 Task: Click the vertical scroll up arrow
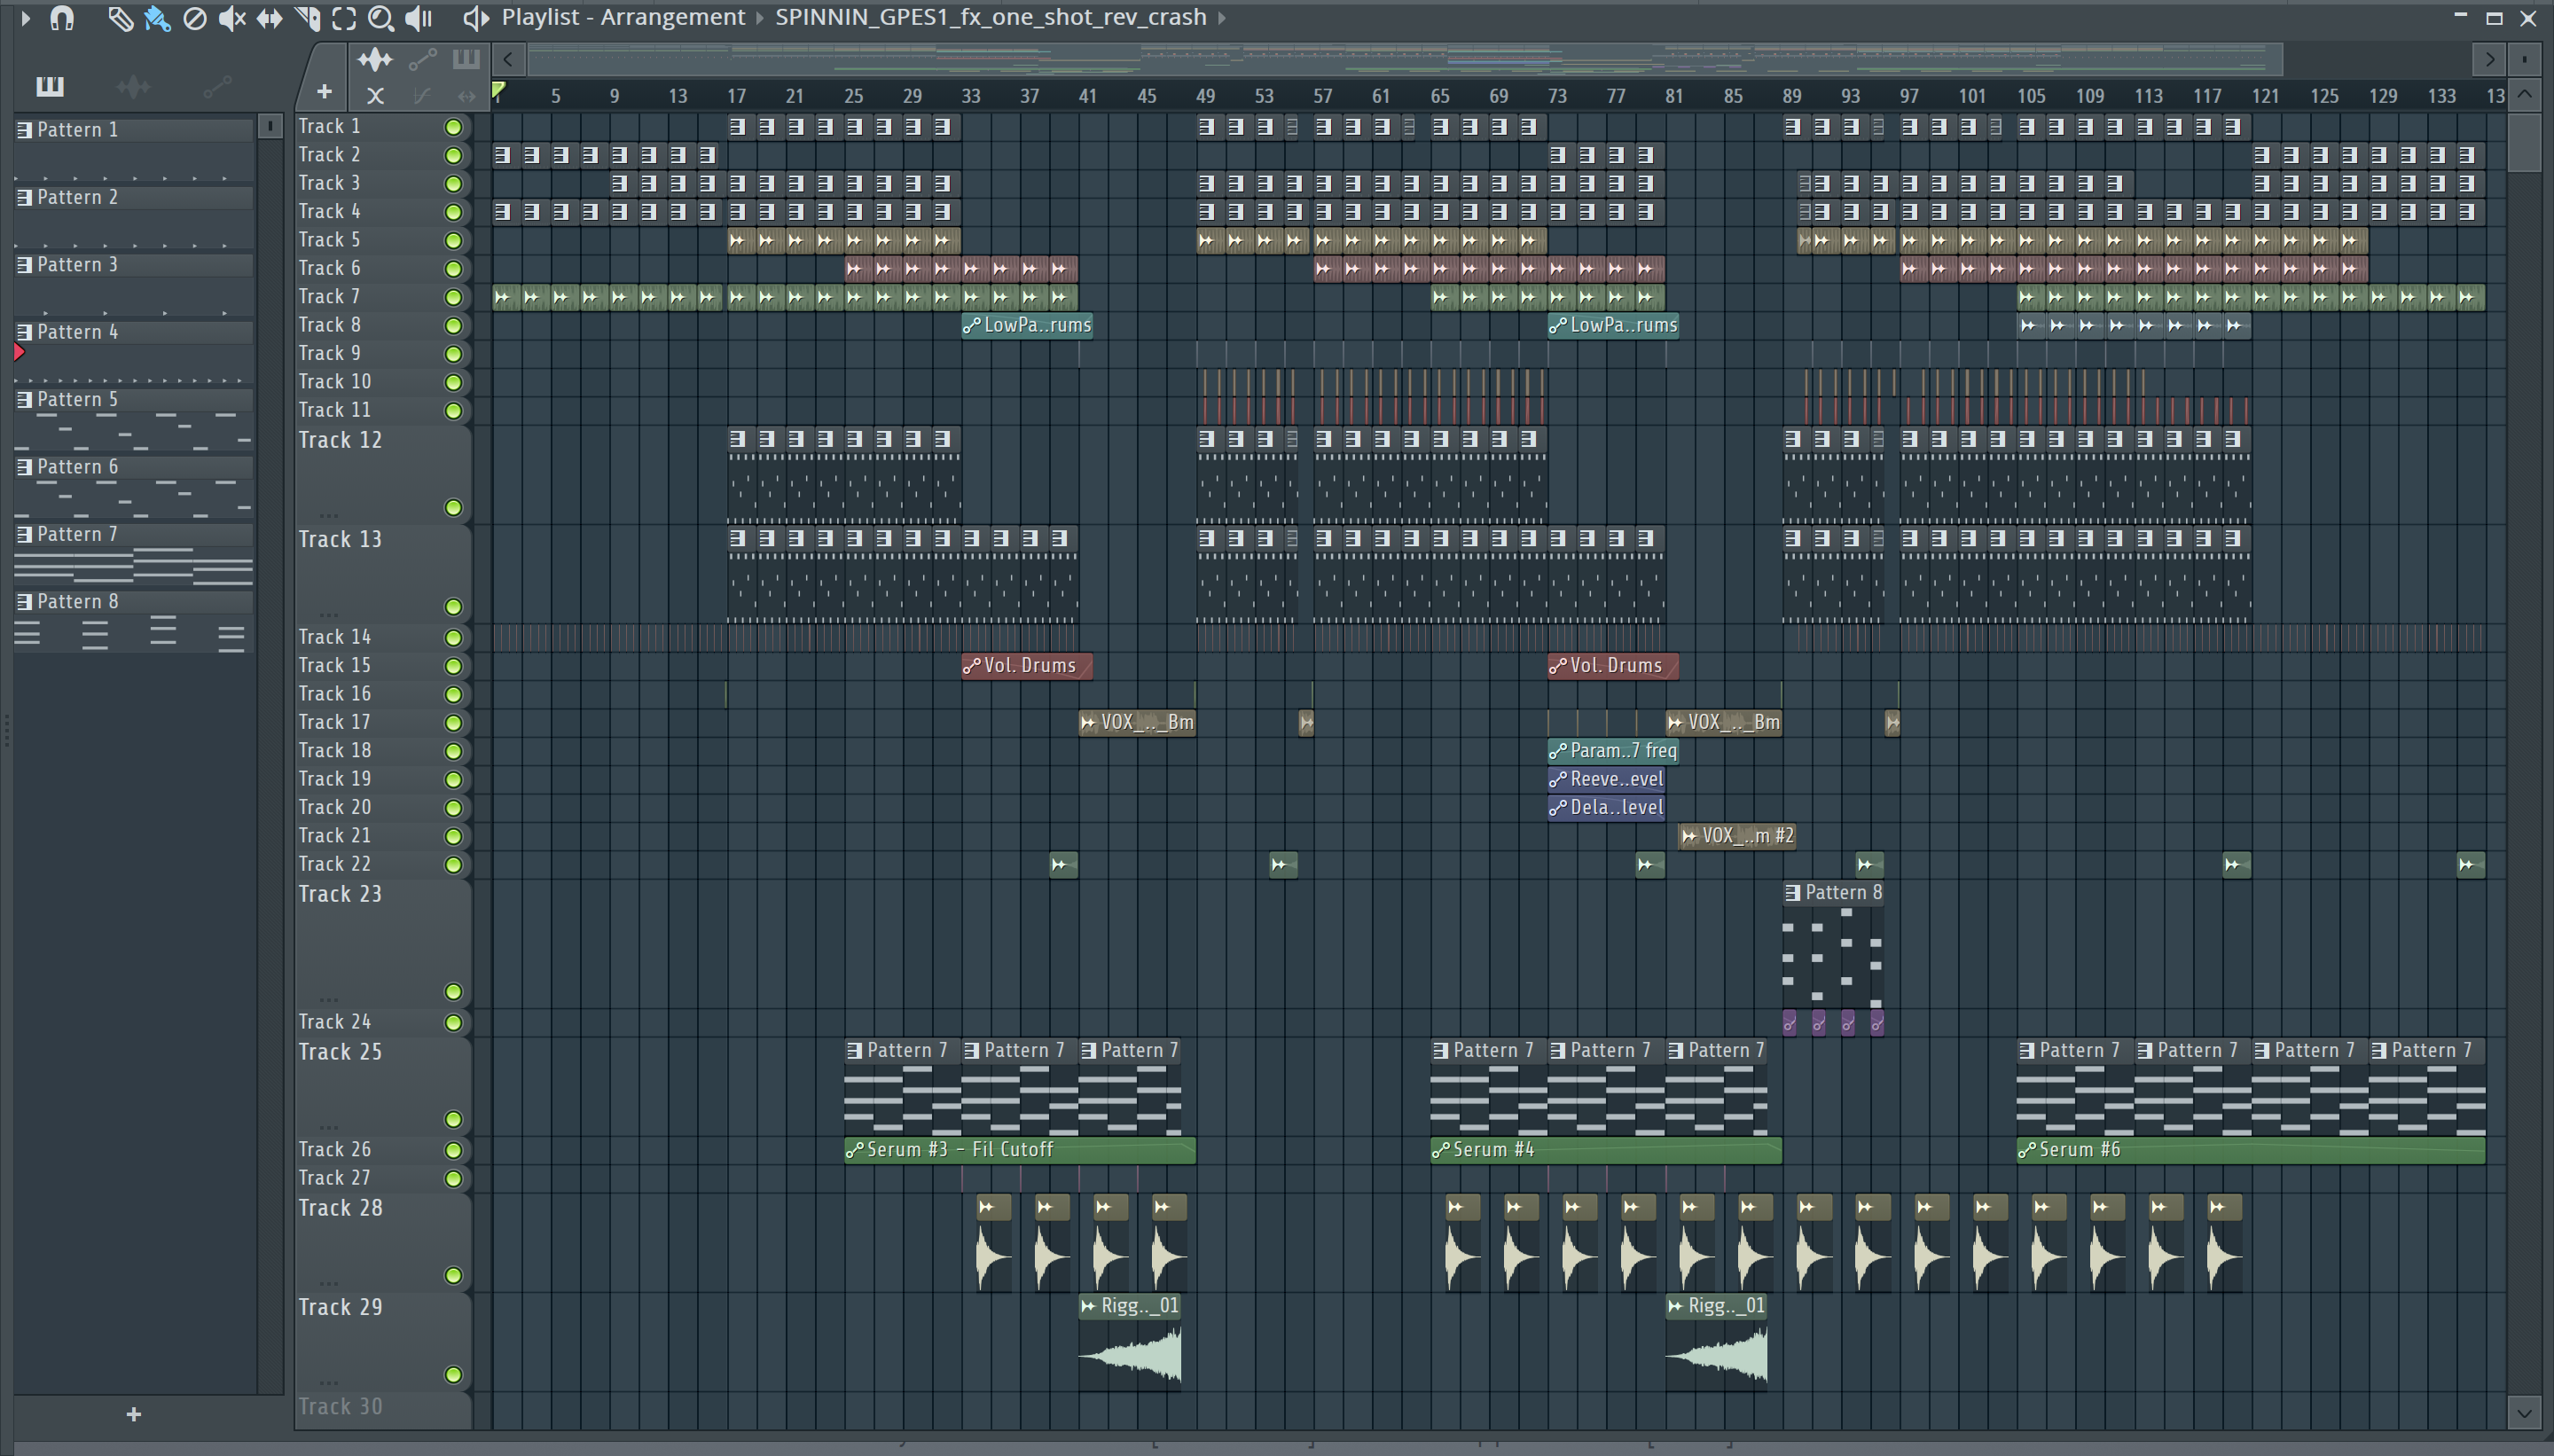click(2525, 95)
